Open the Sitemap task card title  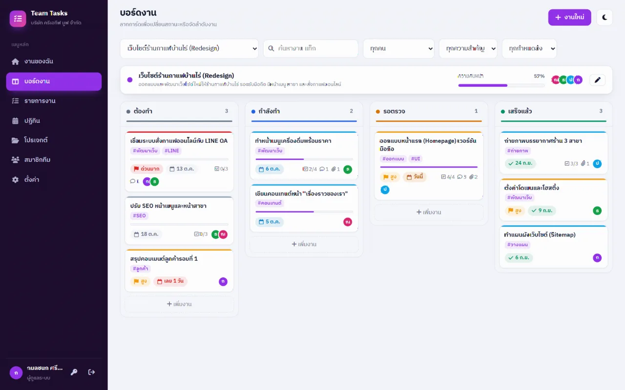[540, 235]
